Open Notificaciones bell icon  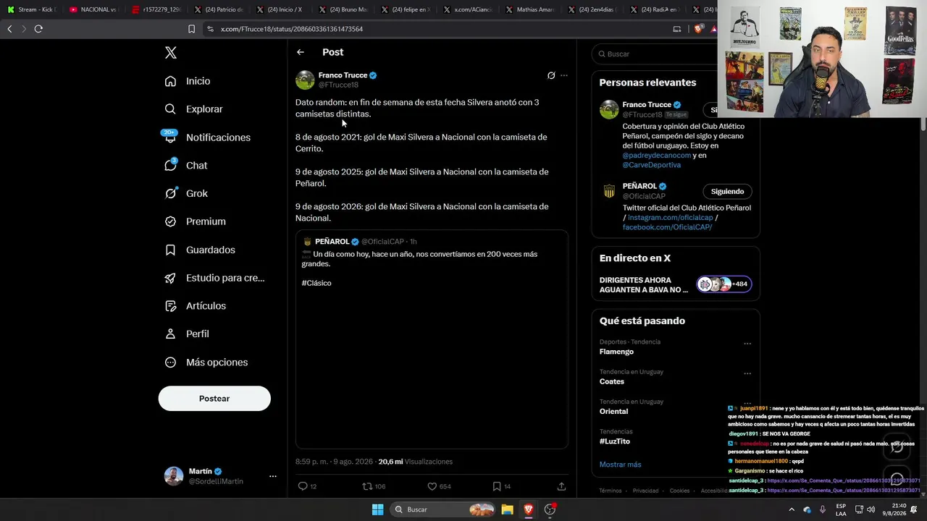tap(170, 137)
